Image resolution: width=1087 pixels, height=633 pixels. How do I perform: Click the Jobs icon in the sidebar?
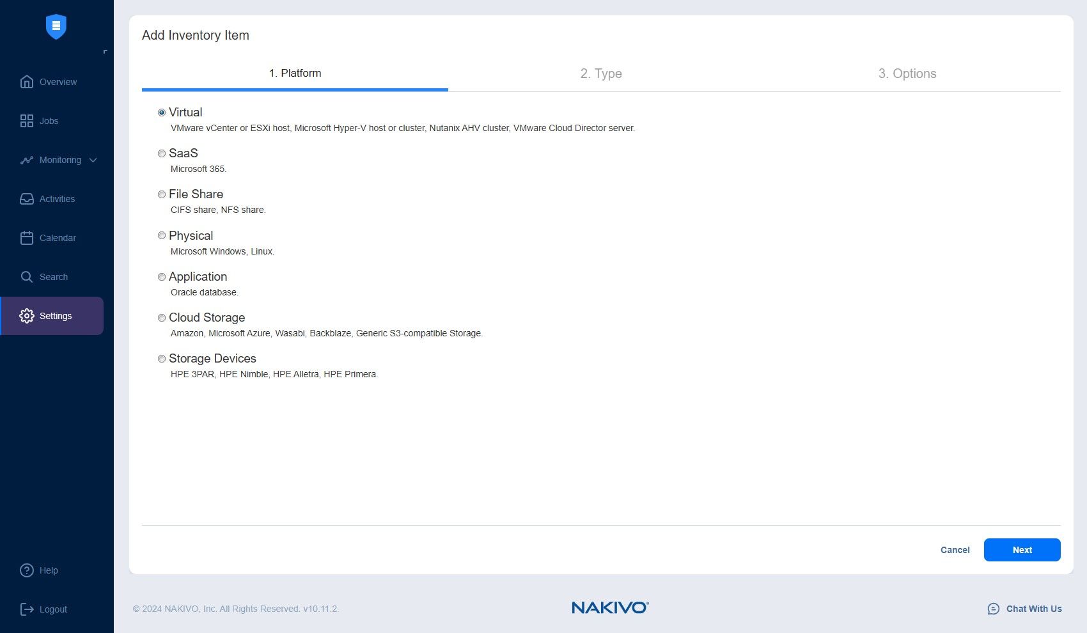26,121
